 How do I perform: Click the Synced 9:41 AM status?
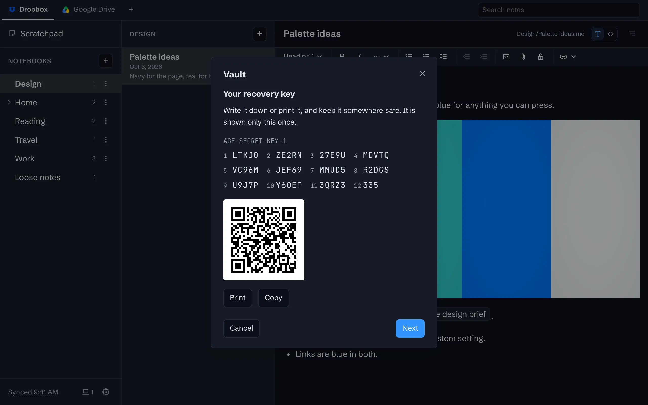[33, 392]
